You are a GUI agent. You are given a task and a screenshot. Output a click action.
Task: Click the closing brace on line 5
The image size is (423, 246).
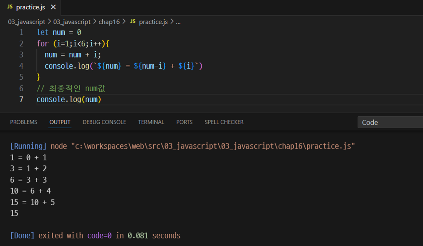(x=39, y=77)
